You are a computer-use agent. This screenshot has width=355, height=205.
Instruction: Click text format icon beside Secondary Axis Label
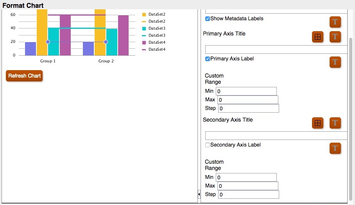pyautogui.click(x=335, y=148)
